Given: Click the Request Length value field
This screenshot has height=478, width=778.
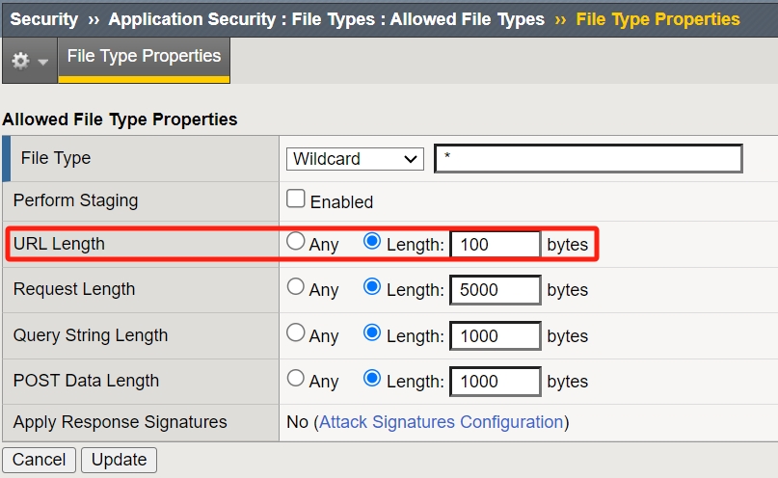Looking at the screenshot, I should 495,289.
